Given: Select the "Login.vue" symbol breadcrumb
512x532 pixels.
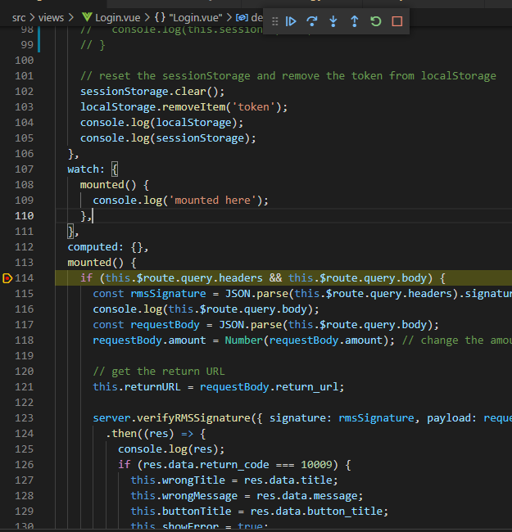Looking at the screenshot, I should point(195,17).
